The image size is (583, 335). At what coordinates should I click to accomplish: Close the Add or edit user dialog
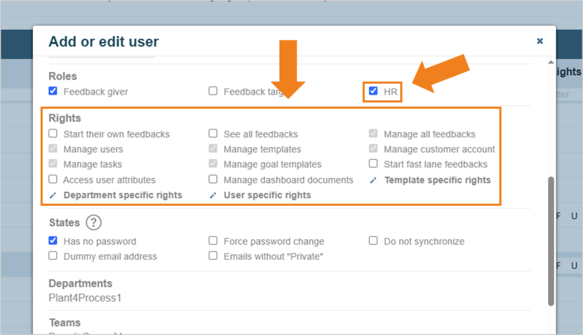click(x=540, y=41)
